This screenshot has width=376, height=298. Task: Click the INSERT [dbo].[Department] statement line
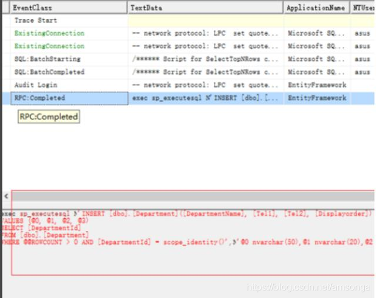pyautogui.click(x=187, y=213)
